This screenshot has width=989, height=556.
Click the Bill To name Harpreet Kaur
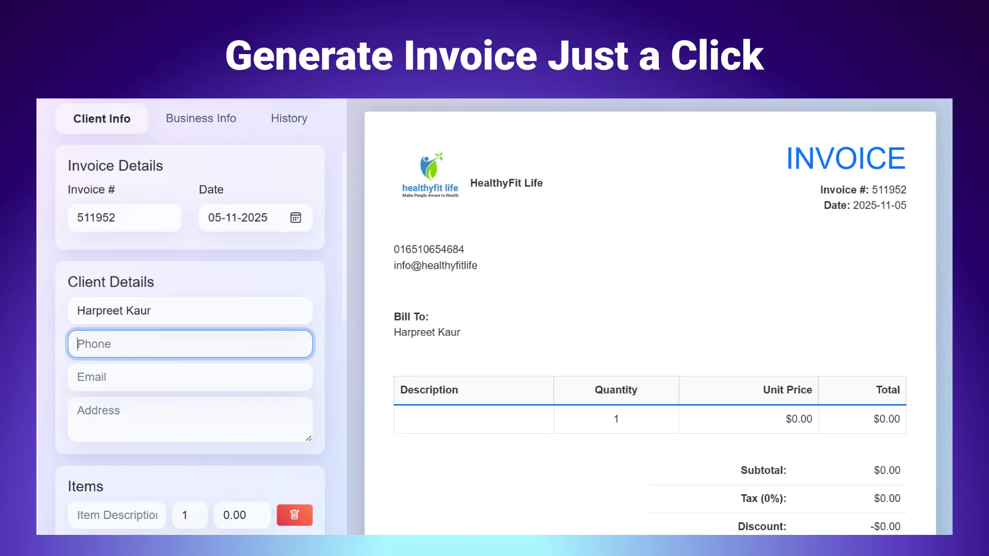(x=427, y=332)
